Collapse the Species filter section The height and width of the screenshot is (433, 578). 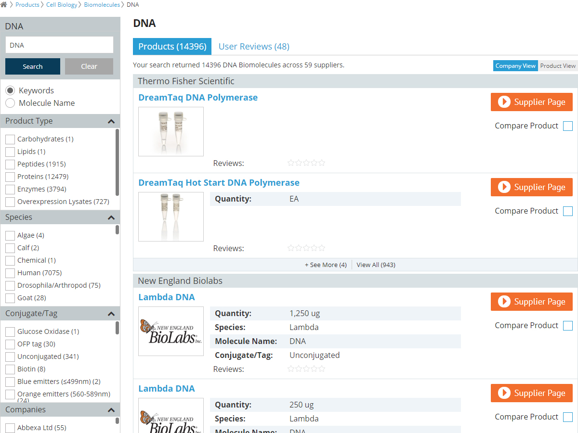pyautogui.click(x=111, y=217)
